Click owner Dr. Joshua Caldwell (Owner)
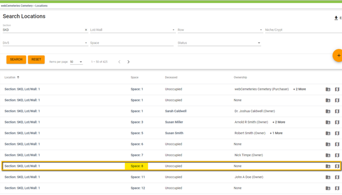 (x=255, y=111)
